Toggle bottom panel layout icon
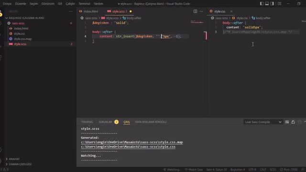Viewport: 306px width, 172px height. (x=267, y=3)
